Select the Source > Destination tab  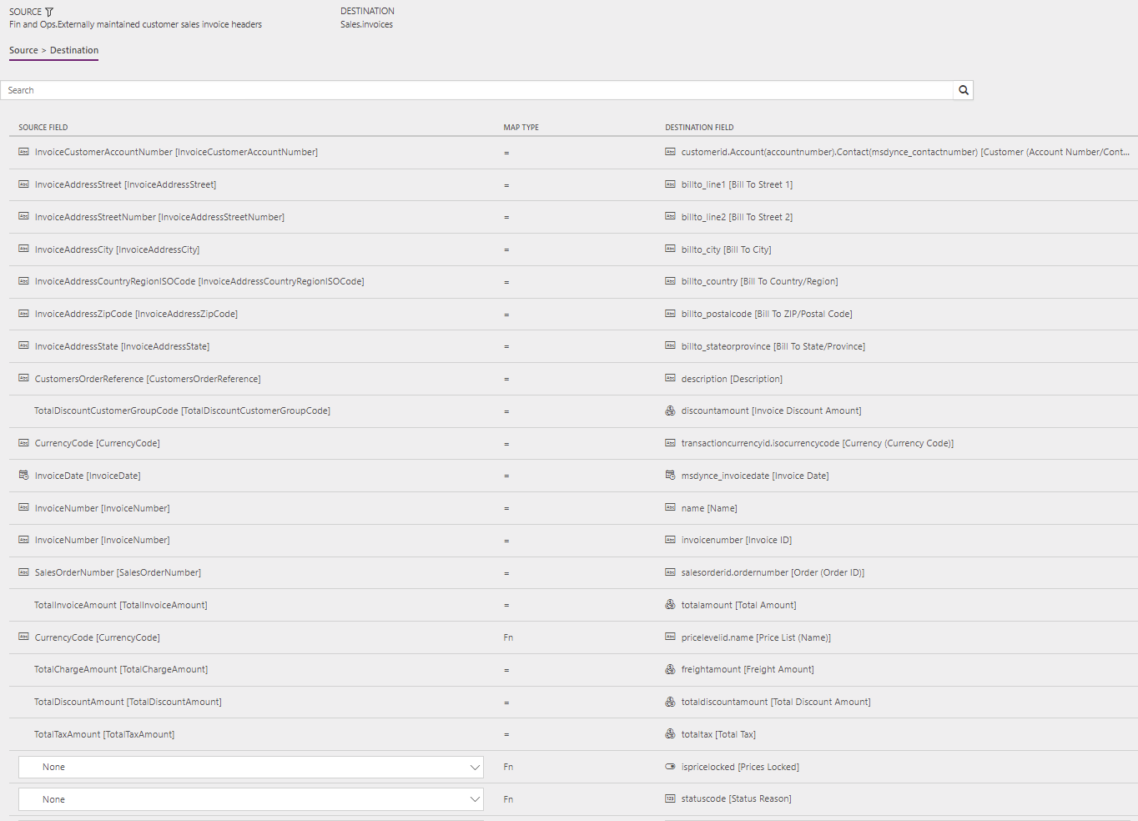click(x=53, y=50)
